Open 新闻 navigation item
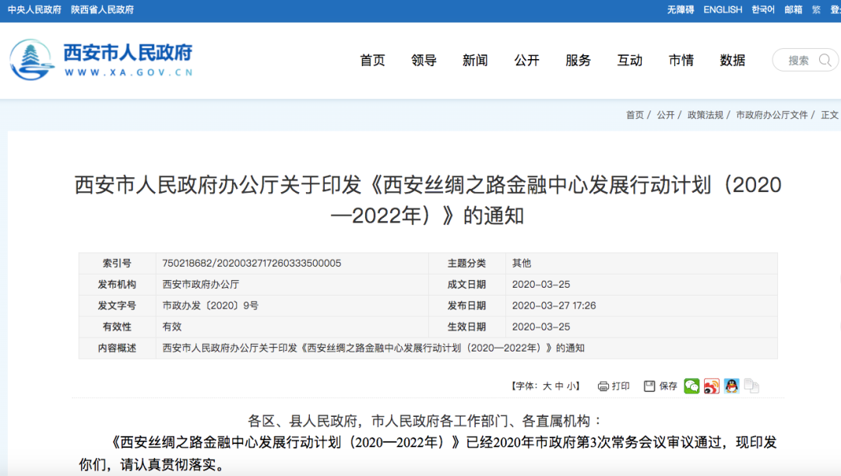 tap(476, 61)
